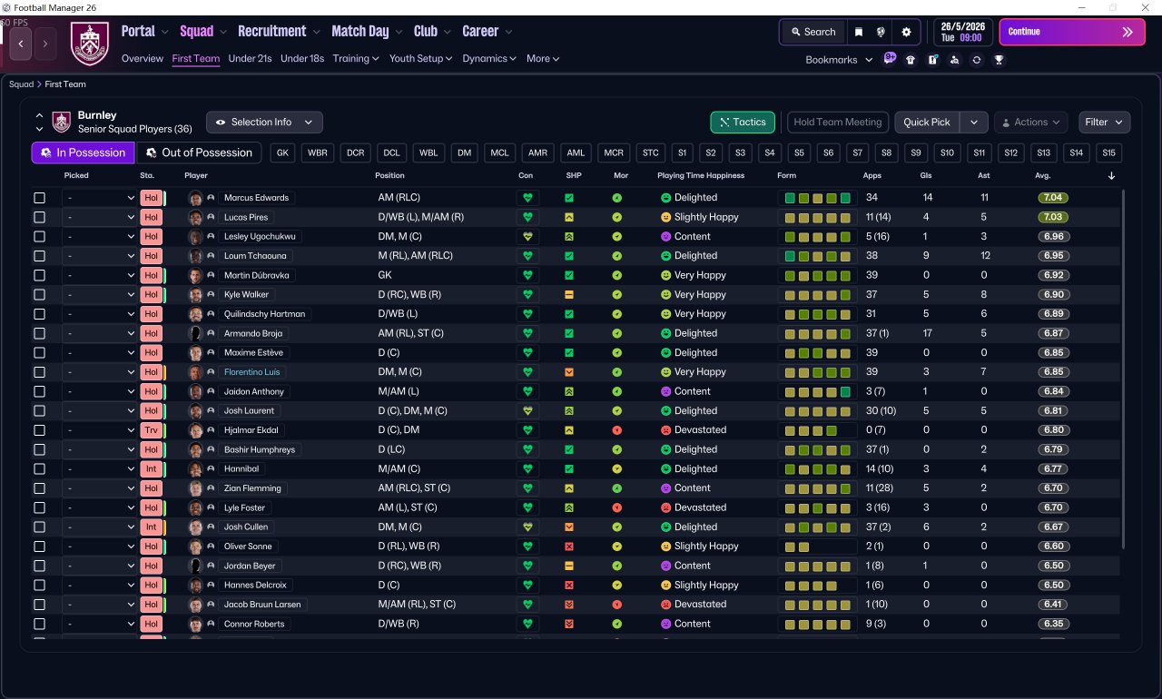Viewport: 1162px width, 699px height.
Task: Tick the checkbox for Zian Flemming
Action: (x=39, y=488)
